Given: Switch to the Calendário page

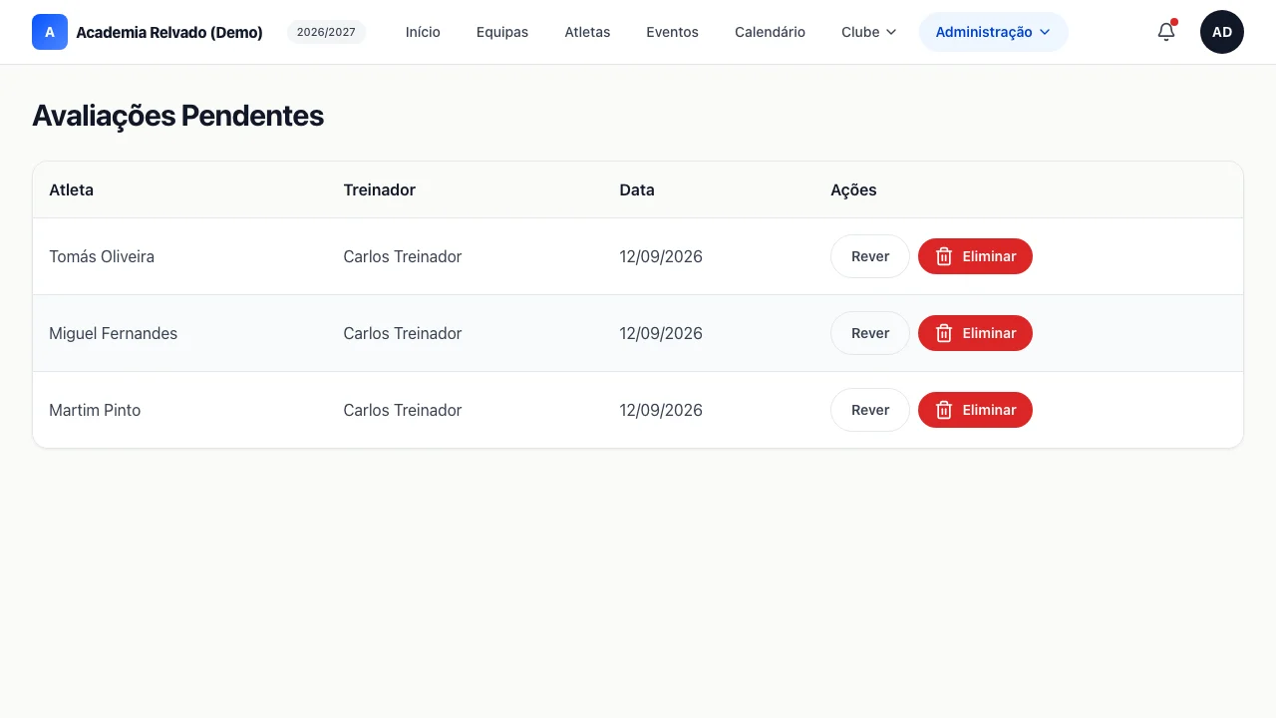Looking at the screenshot, I should point(770,32).
